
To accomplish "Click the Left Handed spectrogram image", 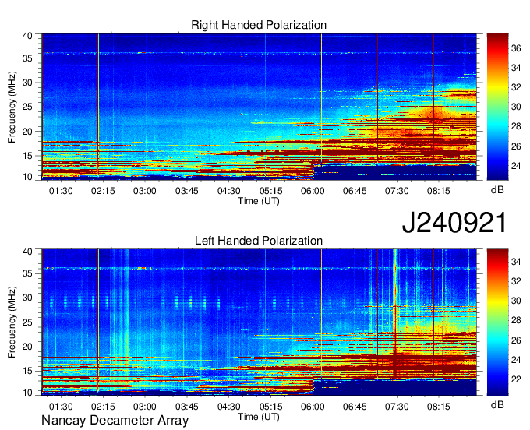I will [260, 322].
